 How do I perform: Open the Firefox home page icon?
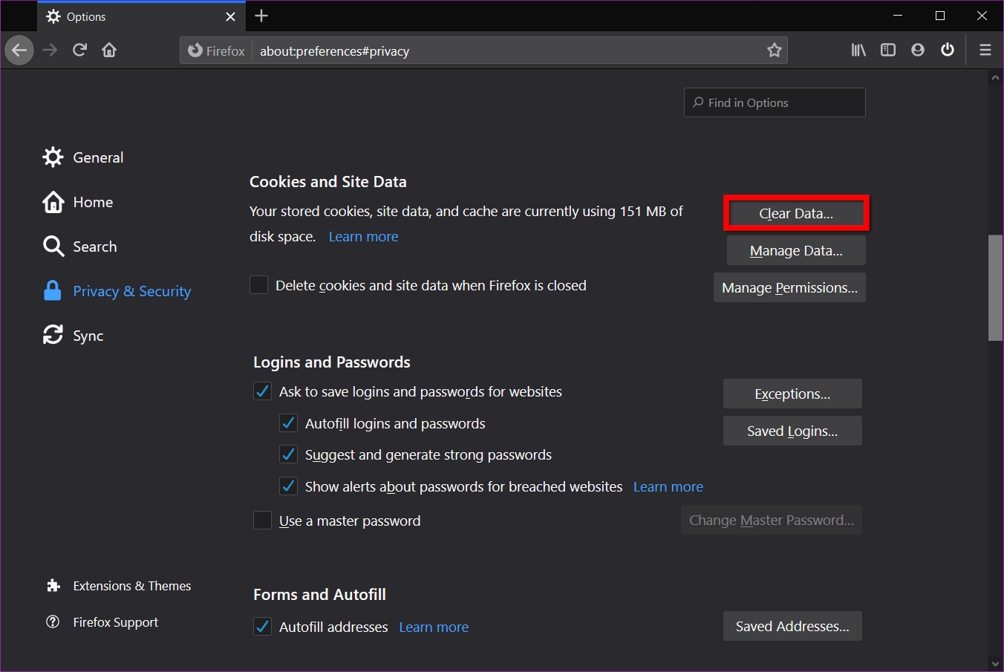[x=109, y=50]
